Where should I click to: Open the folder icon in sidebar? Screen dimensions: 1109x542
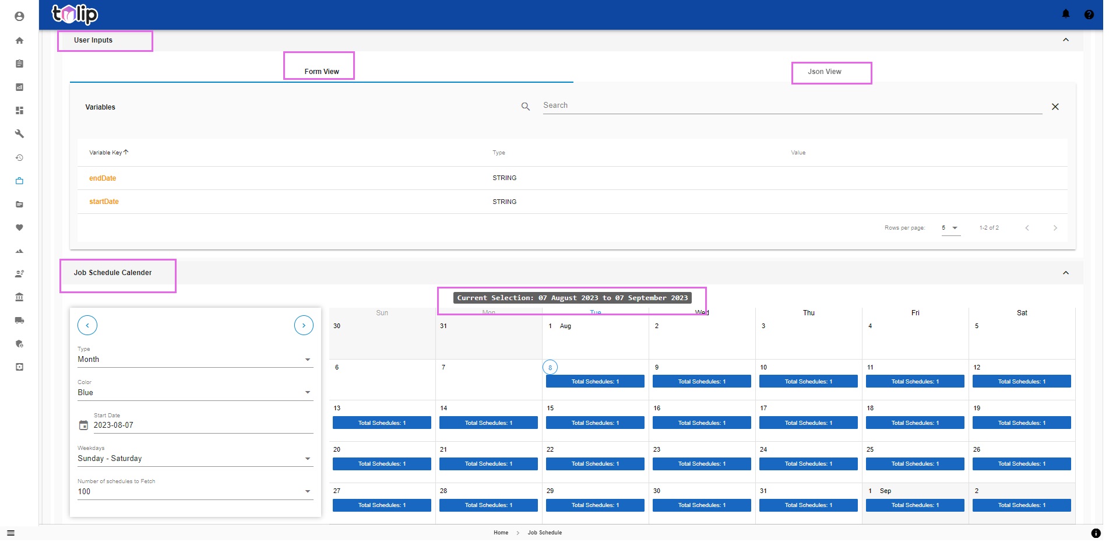pyautogui.click(x=19, y=204)
